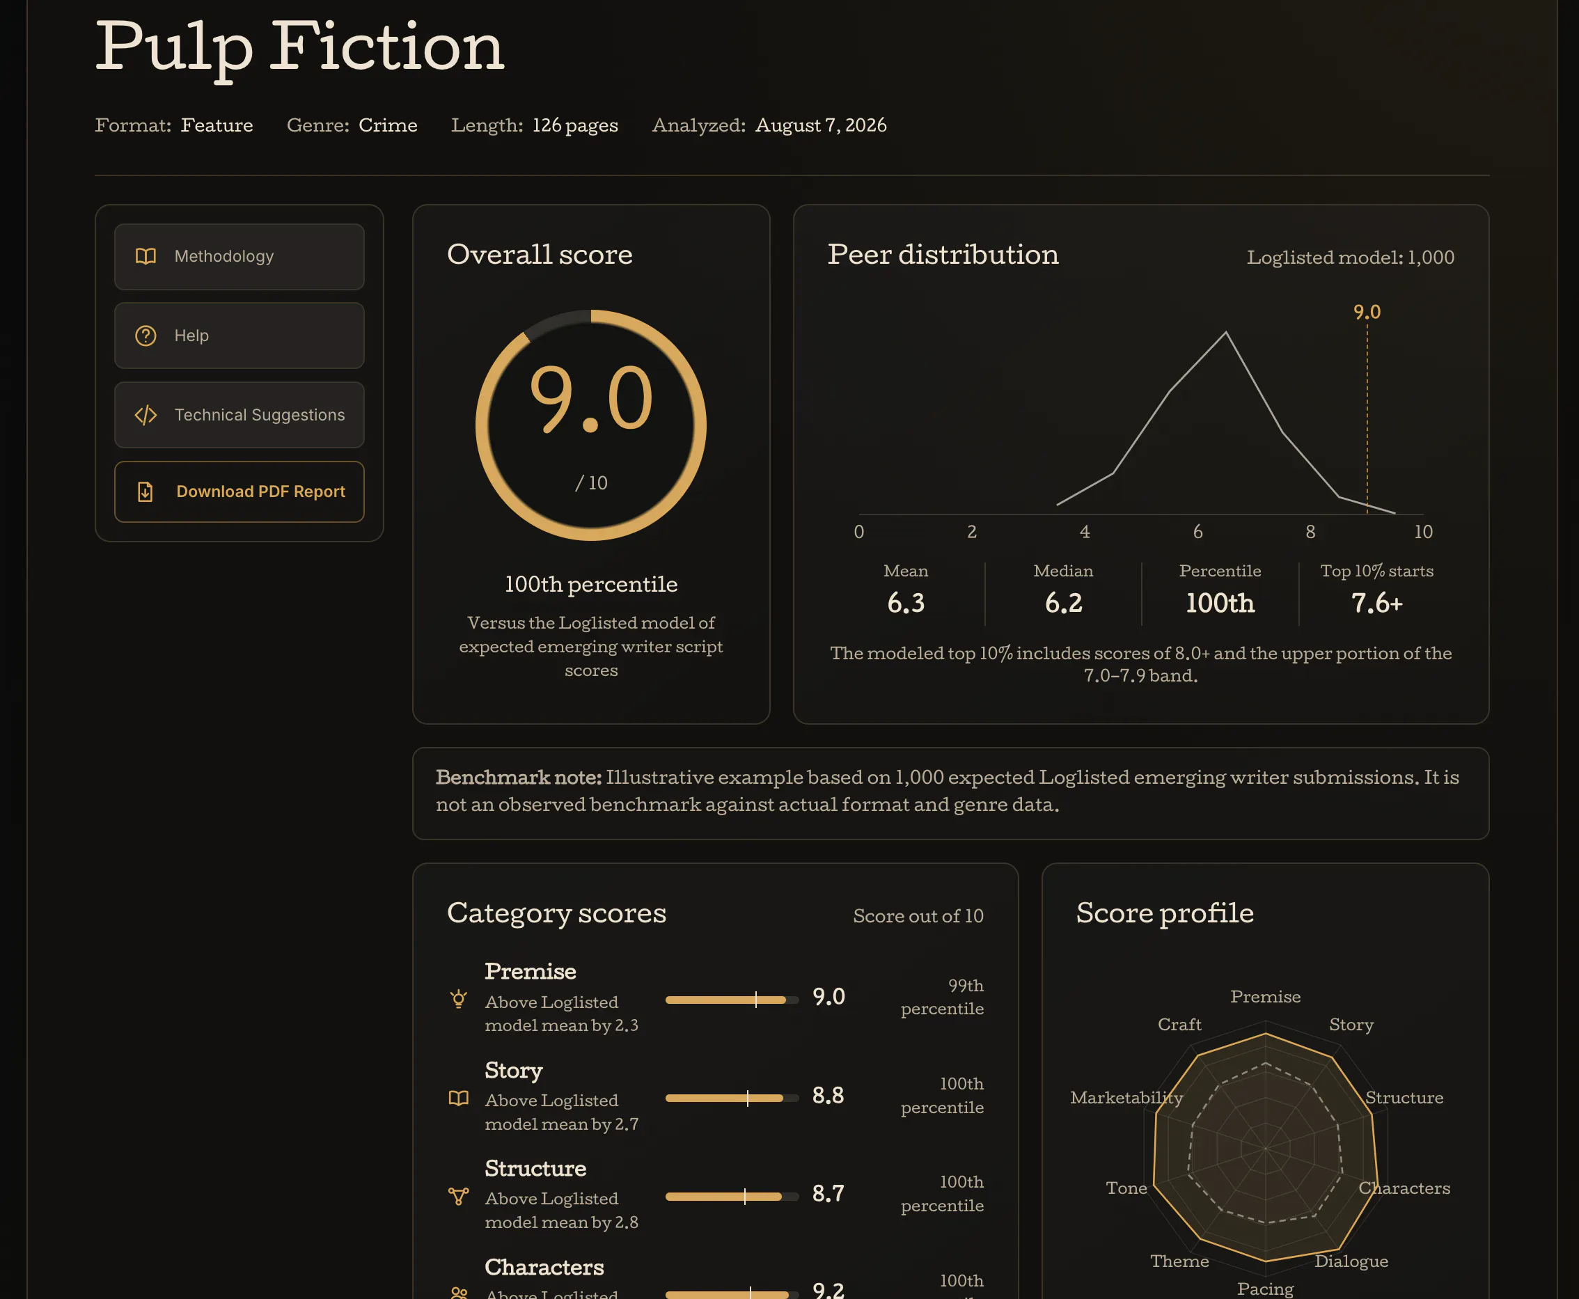Click the Methodology book icon
1579x1299 pixels.
[146, 257]
